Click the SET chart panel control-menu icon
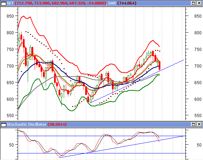Image resolution: width=203 pixels, height=160 pixels. tap(3, 3)
